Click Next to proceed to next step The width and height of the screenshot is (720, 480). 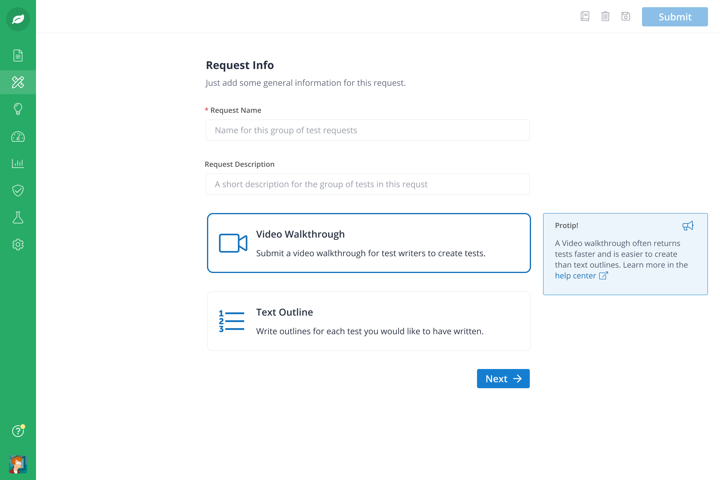coord(503,379)
